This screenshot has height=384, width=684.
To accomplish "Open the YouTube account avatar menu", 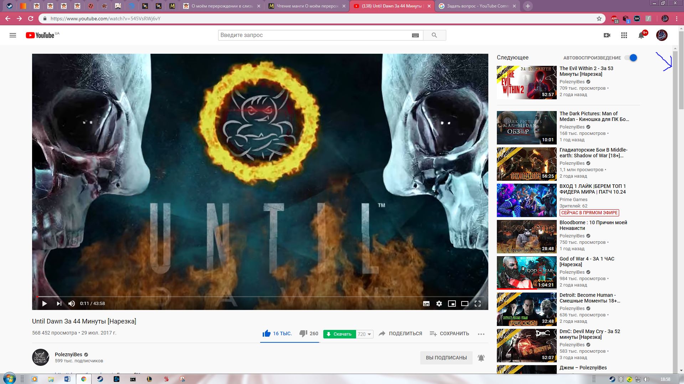I will pyautogui.click(x=662, y=35).
